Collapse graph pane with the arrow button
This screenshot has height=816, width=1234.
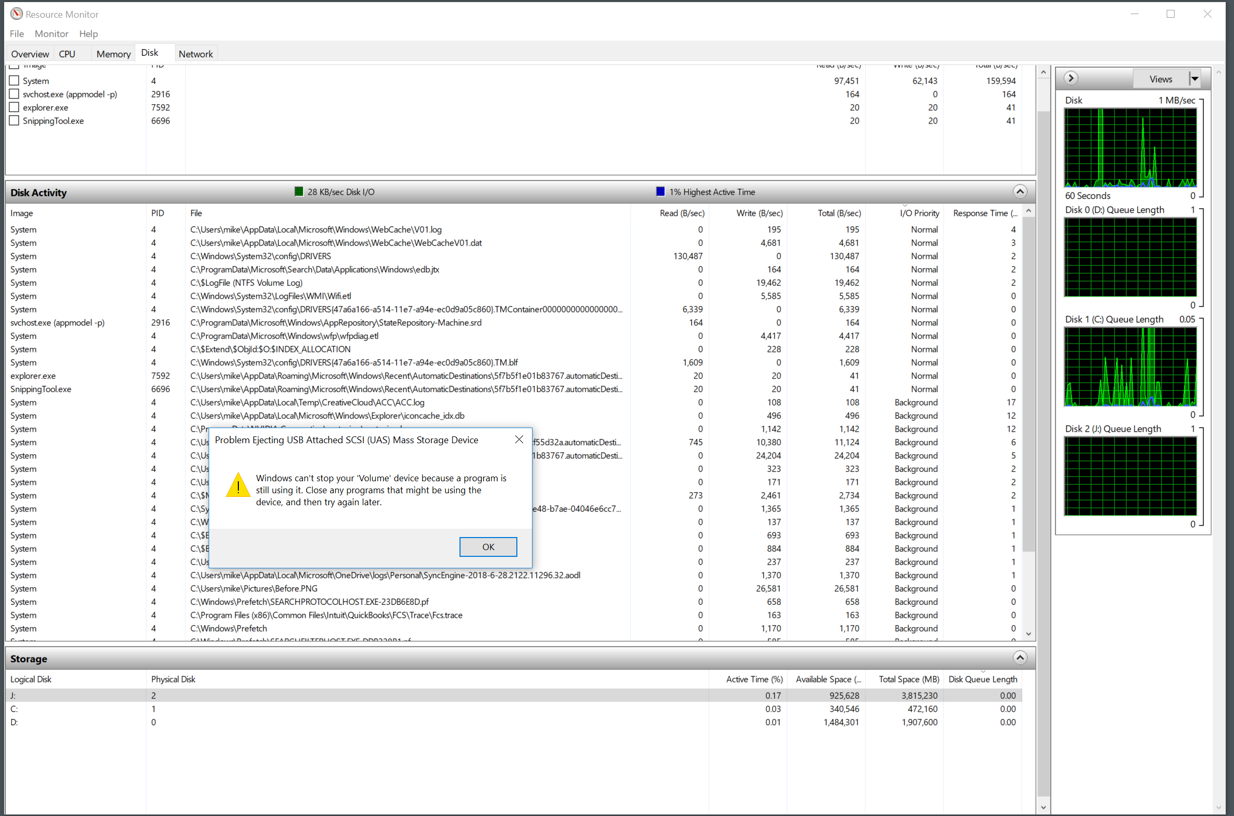(1071, 78)
